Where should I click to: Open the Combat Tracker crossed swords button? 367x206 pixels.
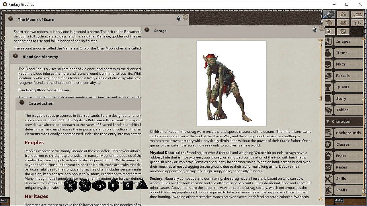click(x=343, y=14)
